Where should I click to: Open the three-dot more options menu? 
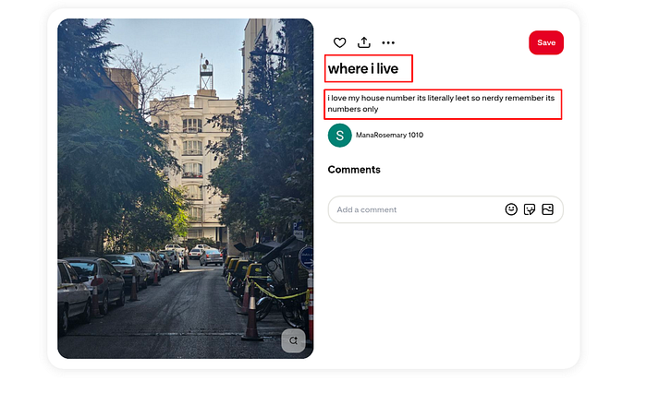coord(388,42)
